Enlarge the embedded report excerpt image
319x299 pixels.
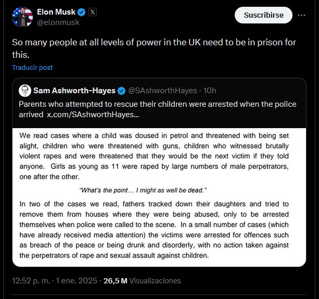[159, 195]
